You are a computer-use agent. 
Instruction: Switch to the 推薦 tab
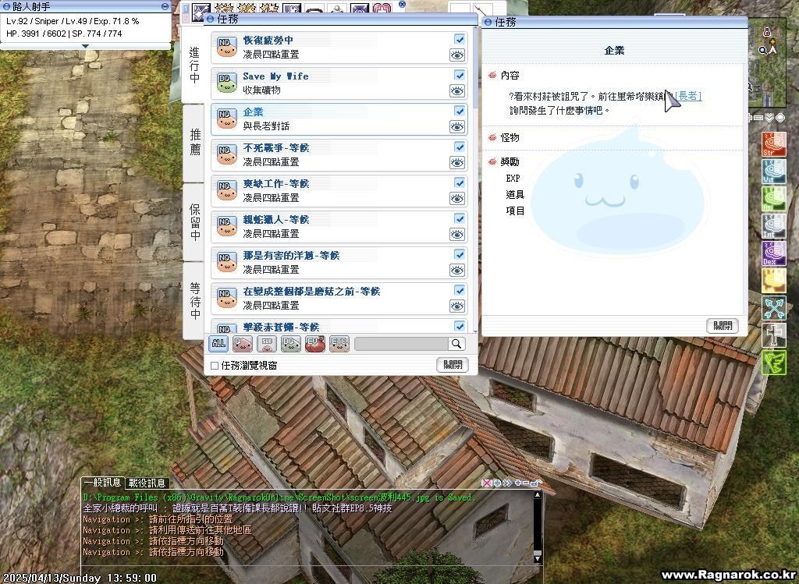[x=194, y=142]
